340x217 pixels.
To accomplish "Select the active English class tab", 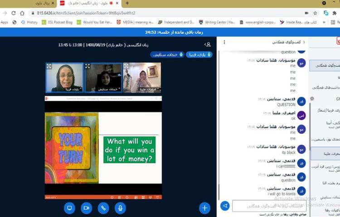I will coord(89,3).
